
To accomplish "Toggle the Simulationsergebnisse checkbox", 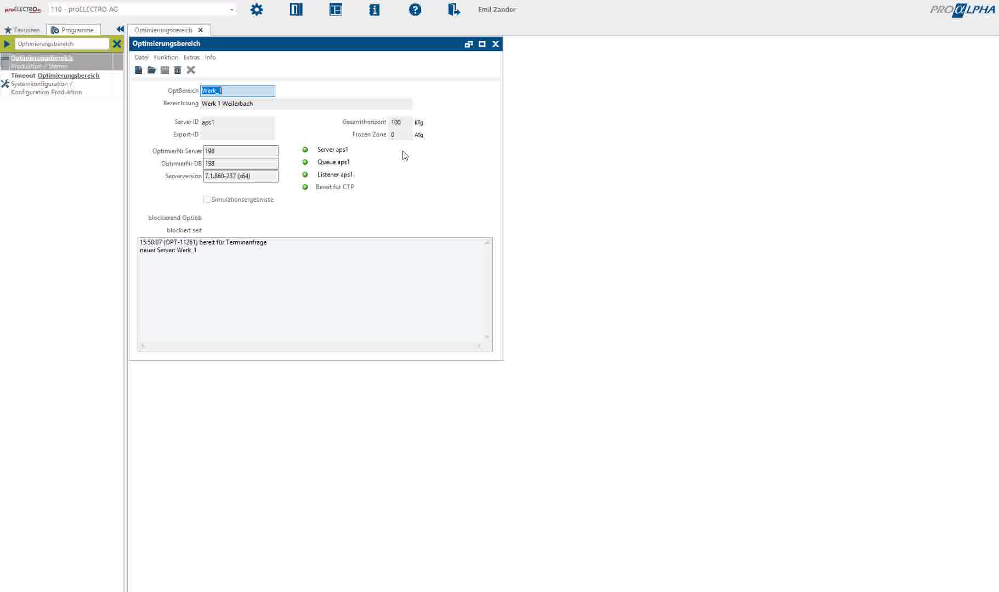I will (x=207, y=200).
